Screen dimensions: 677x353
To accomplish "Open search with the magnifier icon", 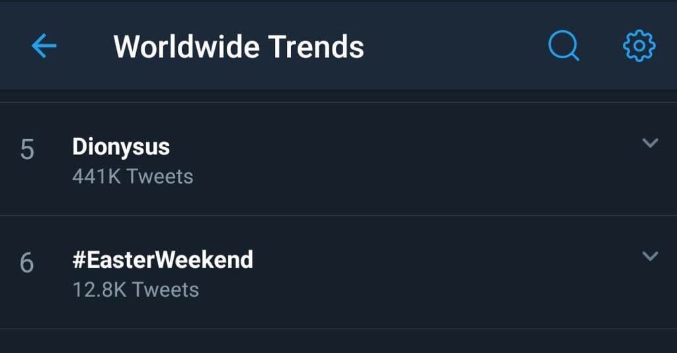I will click(x=563, y=46).
